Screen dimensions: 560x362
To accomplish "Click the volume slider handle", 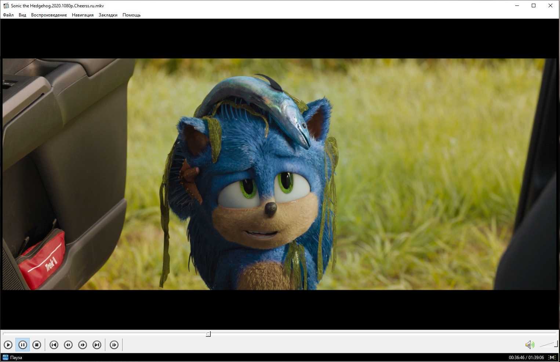I will click(556, 344).
